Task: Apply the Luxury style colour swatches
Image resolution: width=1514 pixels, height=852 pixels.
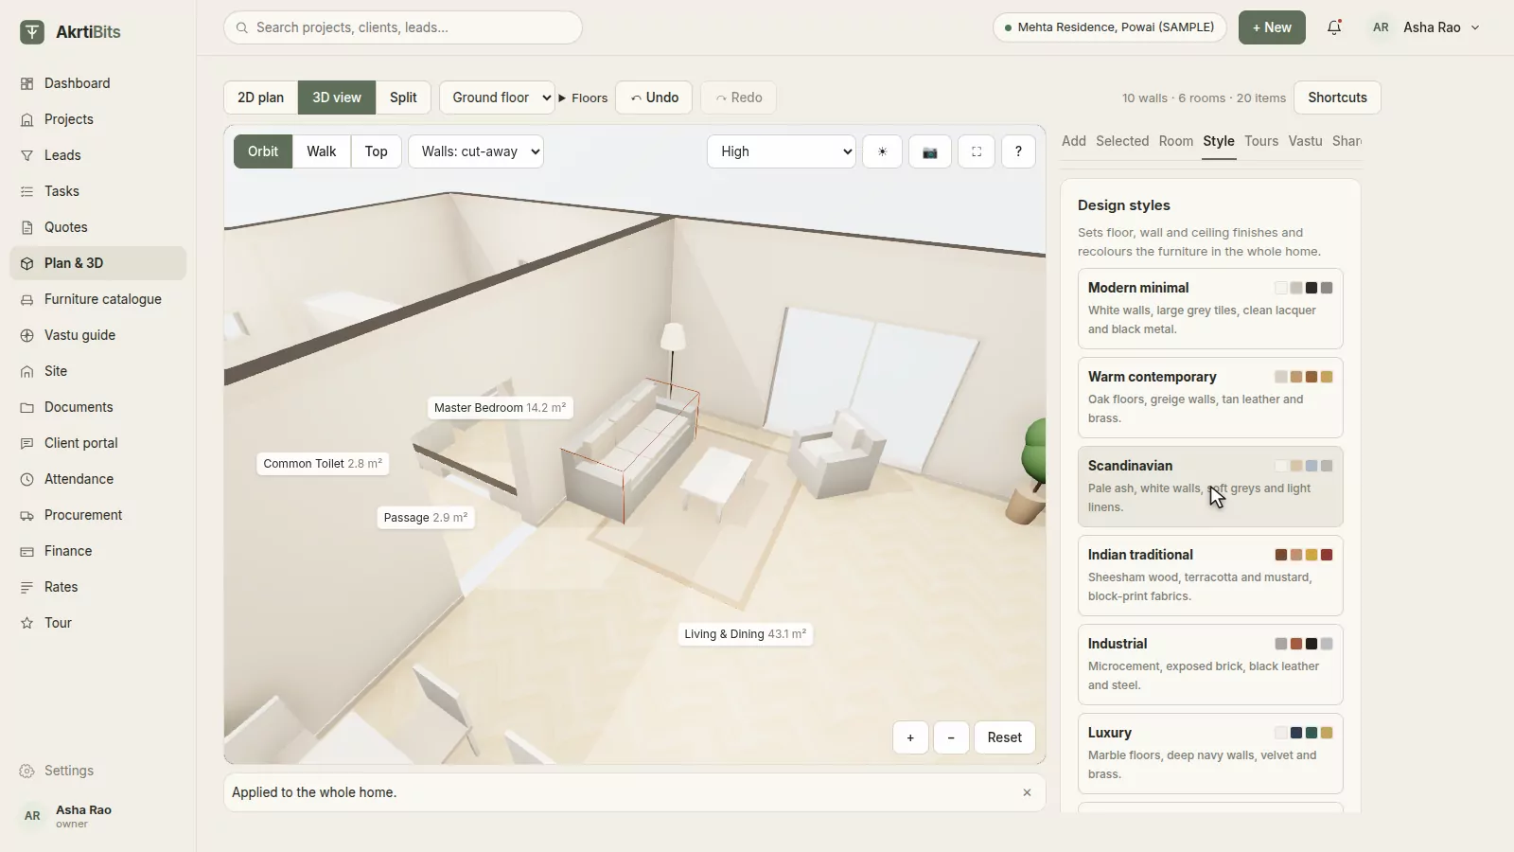Action: [1304, 733]
